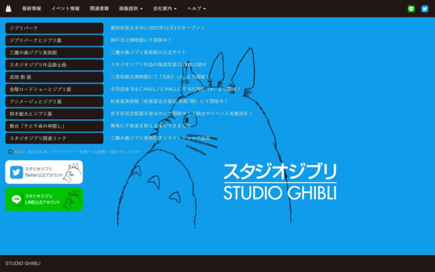Click the 高畑 勲 展 button
The image size is (435, 272).
point(54,77)
